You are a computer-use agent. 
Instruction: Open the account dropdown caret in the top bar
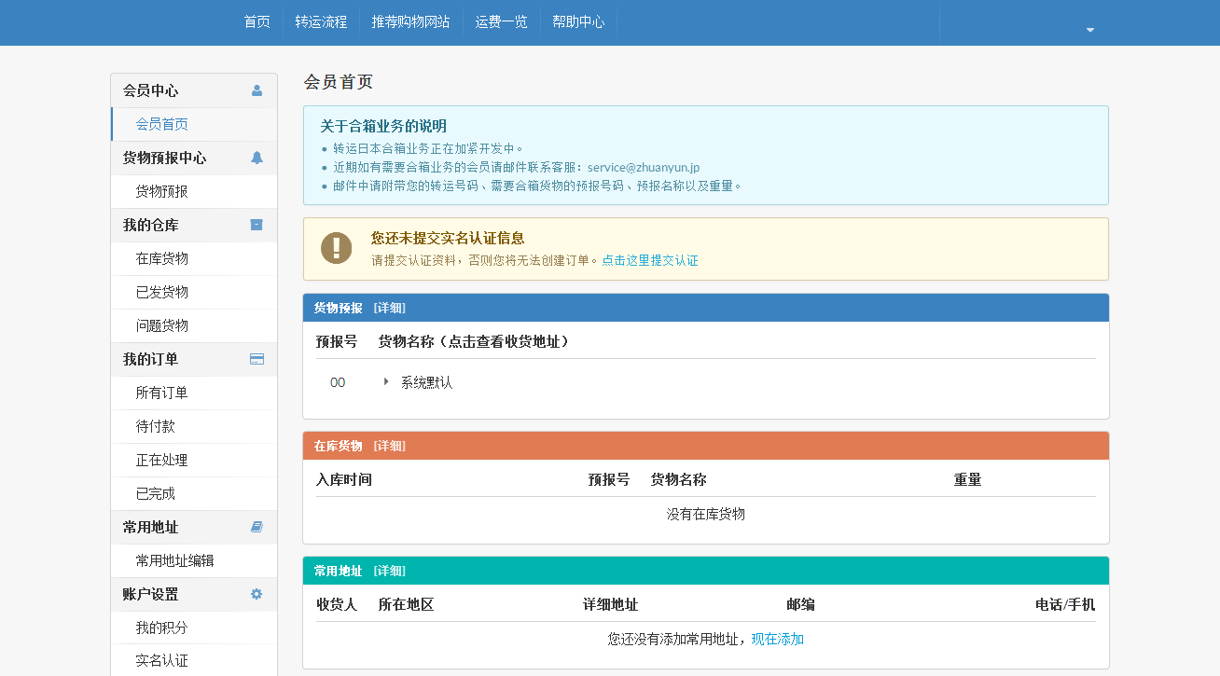1089,30
